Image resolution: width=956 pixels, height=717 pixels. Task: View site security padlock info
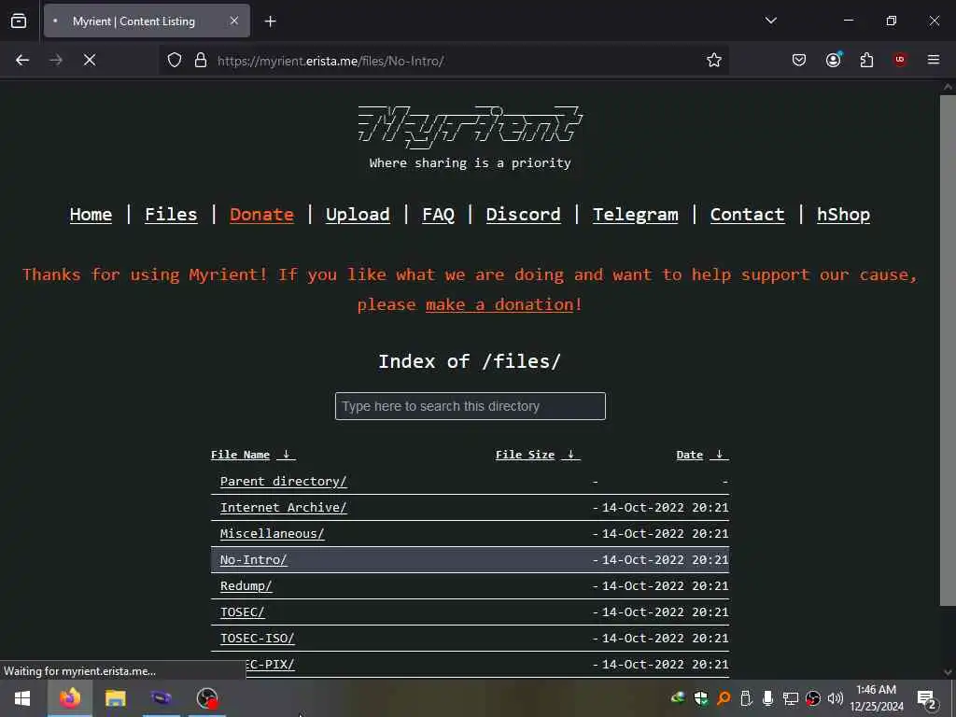coord(201,61)
